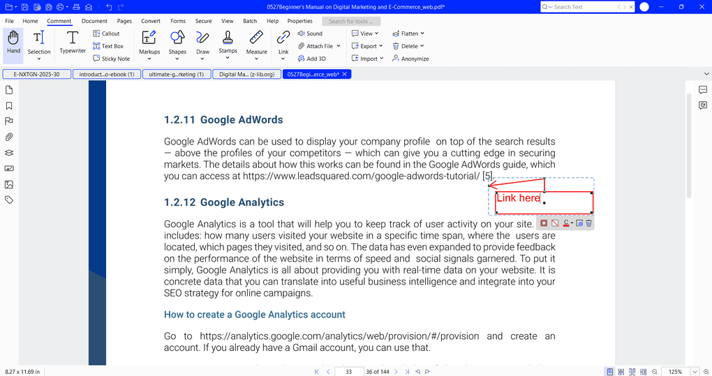The image size is (712, 376).
Task: Click in the Search Text field
Action: pos(583,7)
